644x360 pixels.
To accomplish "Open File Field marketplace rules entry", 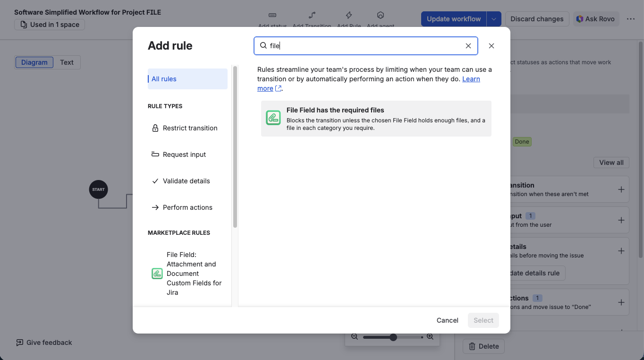I will (x=187, y=274).
